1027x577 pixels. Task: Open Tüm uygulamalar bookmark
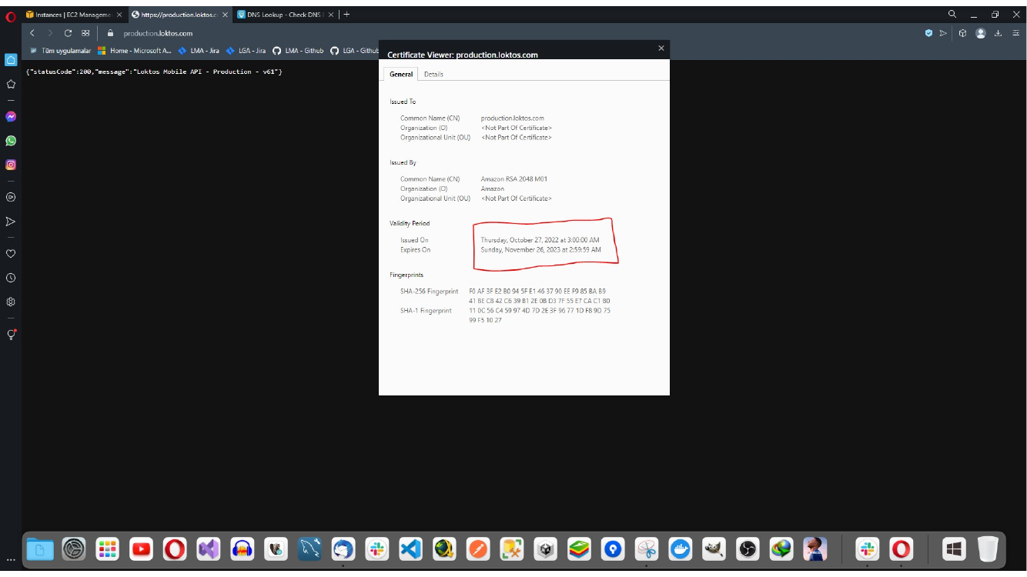coord(61,51)
